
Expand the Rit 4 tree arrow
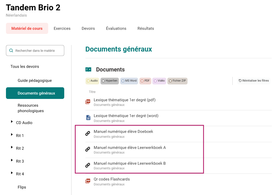click(x=12, y=173)
